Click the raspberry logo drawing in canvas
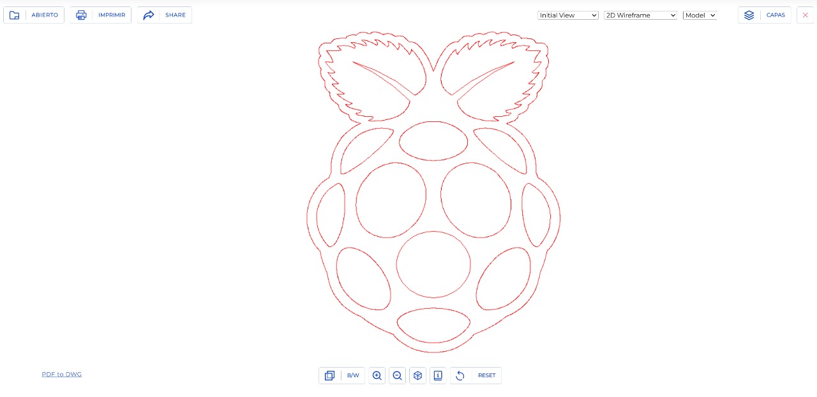This screenshot has width=817, height=397. click(x=433, y=191)
